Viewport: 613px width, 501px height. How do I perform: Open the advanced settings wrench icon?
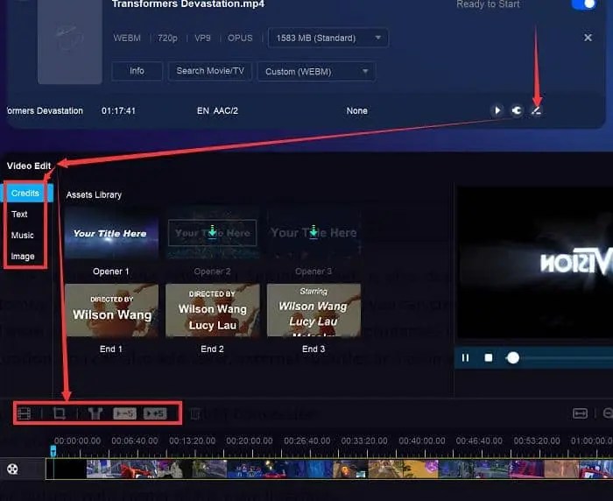[x=517, y=110]
